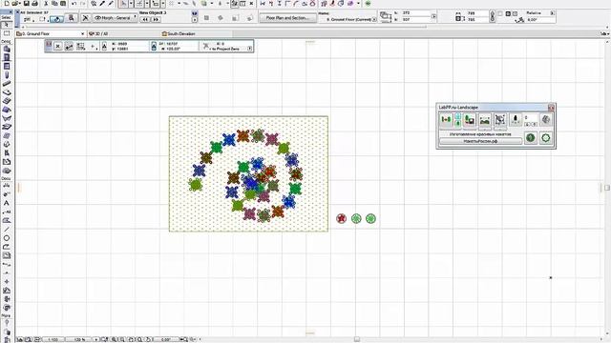Open the zoom percentage dropdown in status bar
This screenshot has width=611, height=343.
pos(96,339)
